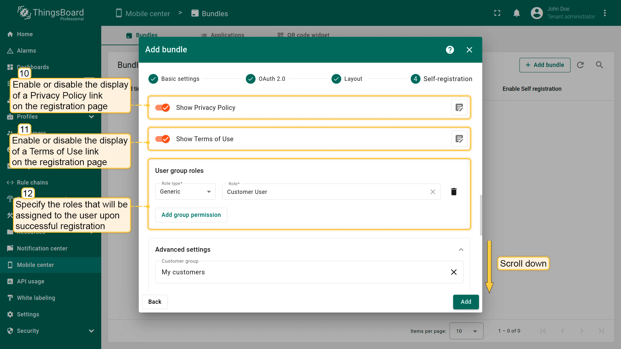Image resolution: width=621 pixels, height=349 pixels.
Task: Open the help icon in Add bundle dialog
Action: click(x=450, y=50)
